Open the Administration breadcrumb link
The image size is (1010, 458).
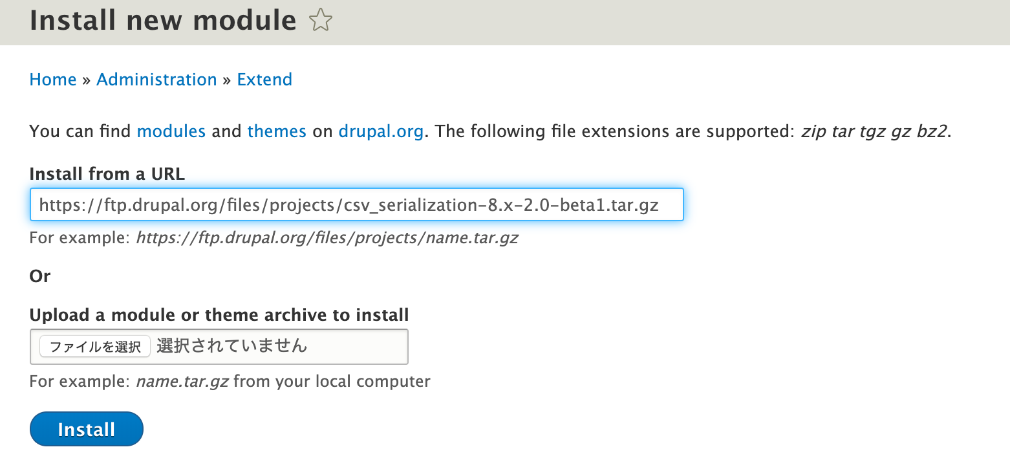coord(156,80)
